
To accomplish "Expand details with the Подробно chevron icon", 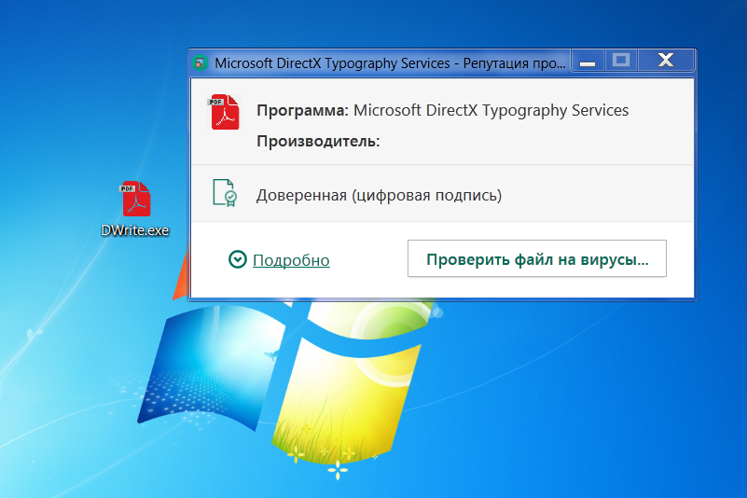I will (237, 259).
